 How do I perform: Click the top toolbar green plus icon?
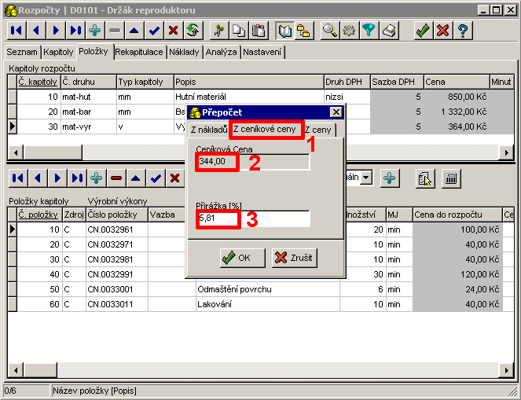[95, 31]
